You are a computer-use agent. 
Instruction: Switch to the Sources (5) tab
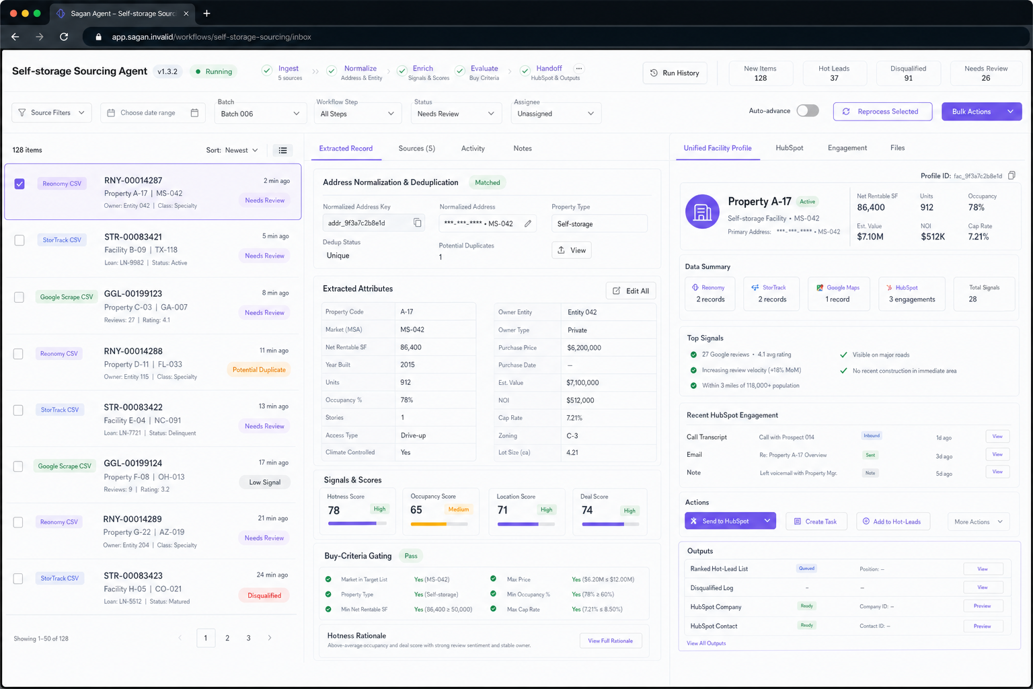tap(416, 148)
